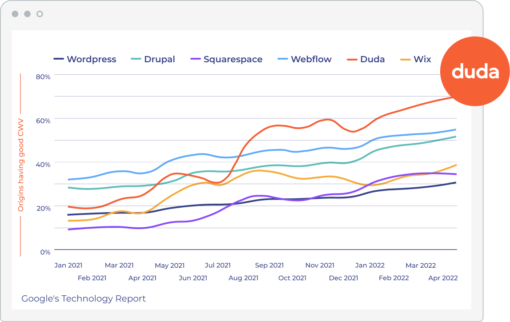Click the Origins having good CWV axis title

[x=21, y=165]
